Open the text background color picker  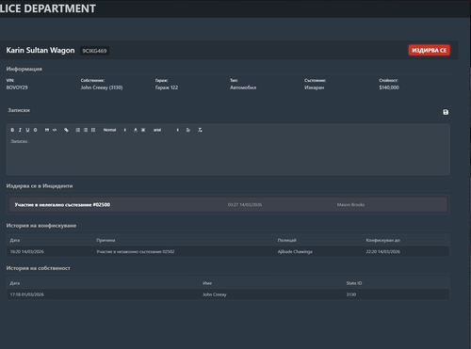click(143, 130)
